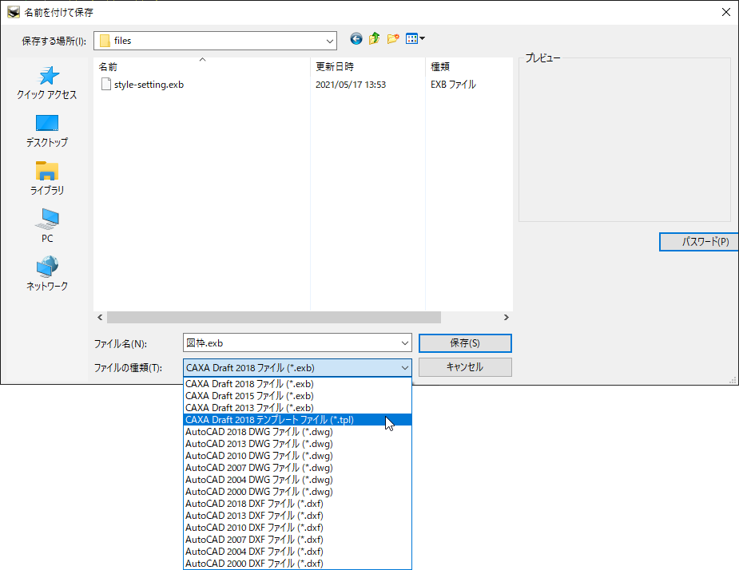The height and width of the screenshot is (570, 739).
Task: Collapse the file type dropdown list
Action: (404, 368)
